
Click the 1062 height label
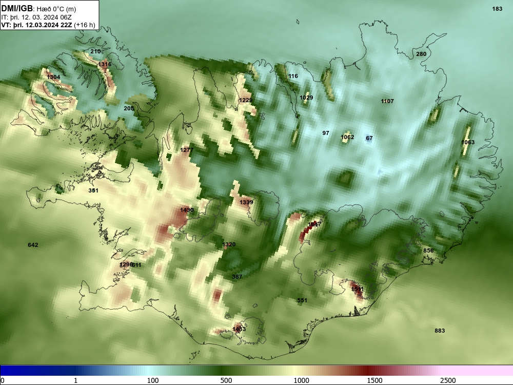347,137
